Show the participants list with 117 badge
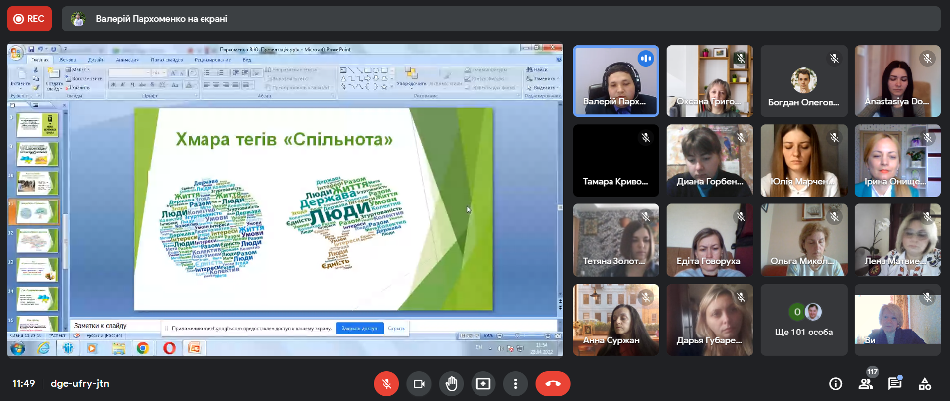The height and width of the screenshot is (401, 950). 866,384
